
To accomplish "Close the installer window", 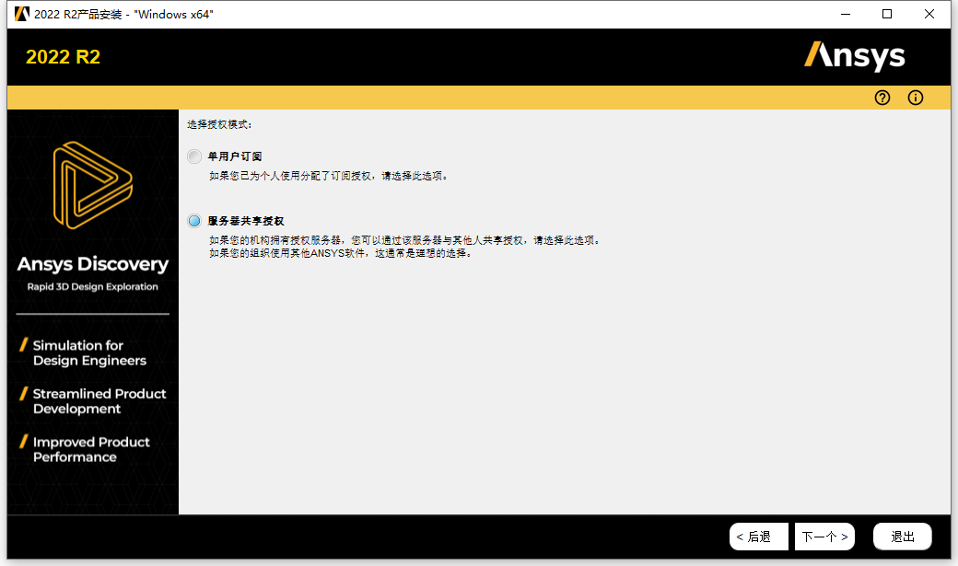I will coord(929,14).
